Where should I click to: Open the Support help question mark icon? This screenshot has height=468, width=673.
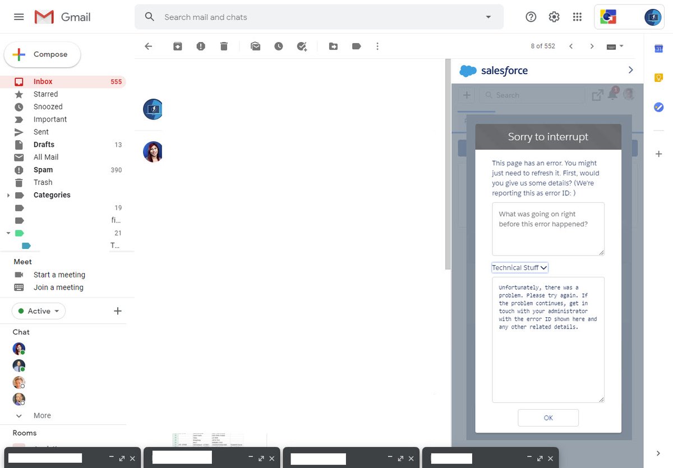[531, 17]
